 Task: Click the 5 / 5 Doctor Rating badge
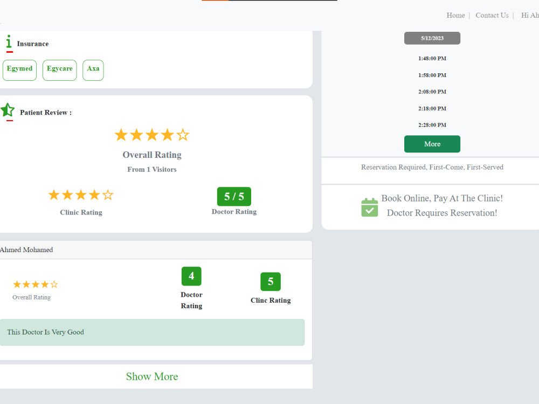(234, 197)
